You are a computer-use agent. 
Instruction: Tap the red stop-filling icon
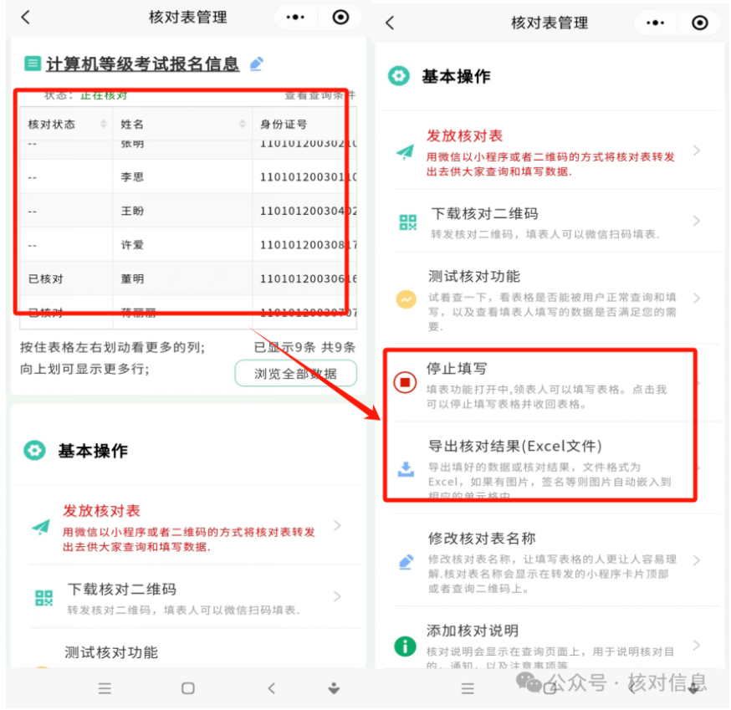pyautogui.click(x=405, y=383)
